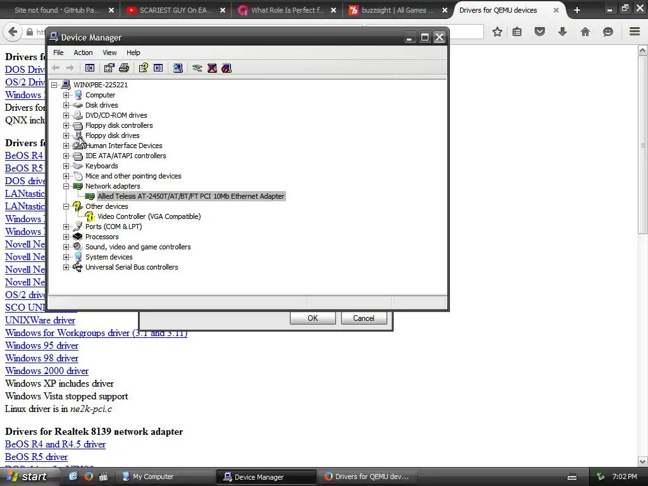Click the Firefox Hello chat smiley icon
This screenshot has height=486, width=648.
point(608,32)
